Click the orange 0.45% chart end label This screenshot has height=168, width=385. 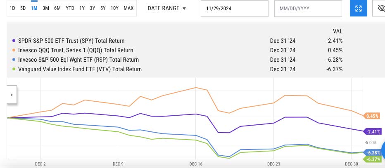[x=371, y=116]
